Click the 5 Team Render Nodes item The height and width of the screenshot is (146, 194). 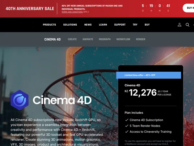tap(145, 126)
